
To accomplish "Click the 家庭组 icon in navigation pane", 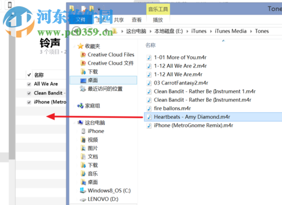I will point(81,106).
